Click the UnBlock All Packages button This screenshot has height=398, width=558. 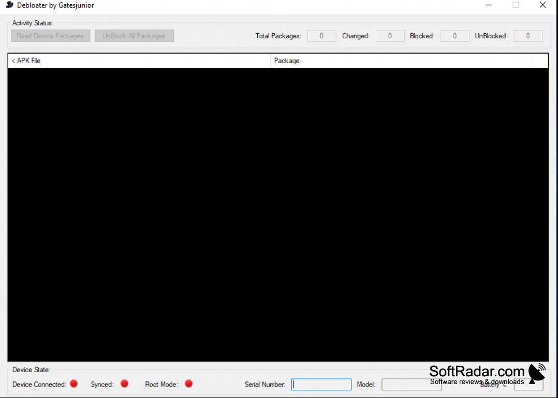(x=134, y=36)
